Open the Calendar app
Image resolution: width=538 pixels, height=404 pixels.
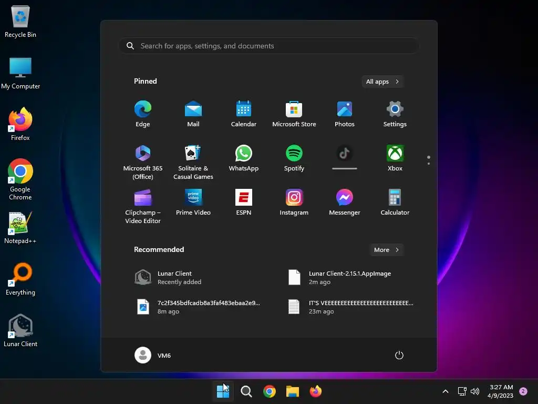pos(244,114)
